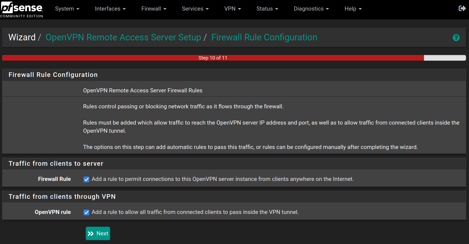Click the 'Add a rule to allow all traffic' label
The height and width of the screenshot is (244, 469).
click(195, 212)
